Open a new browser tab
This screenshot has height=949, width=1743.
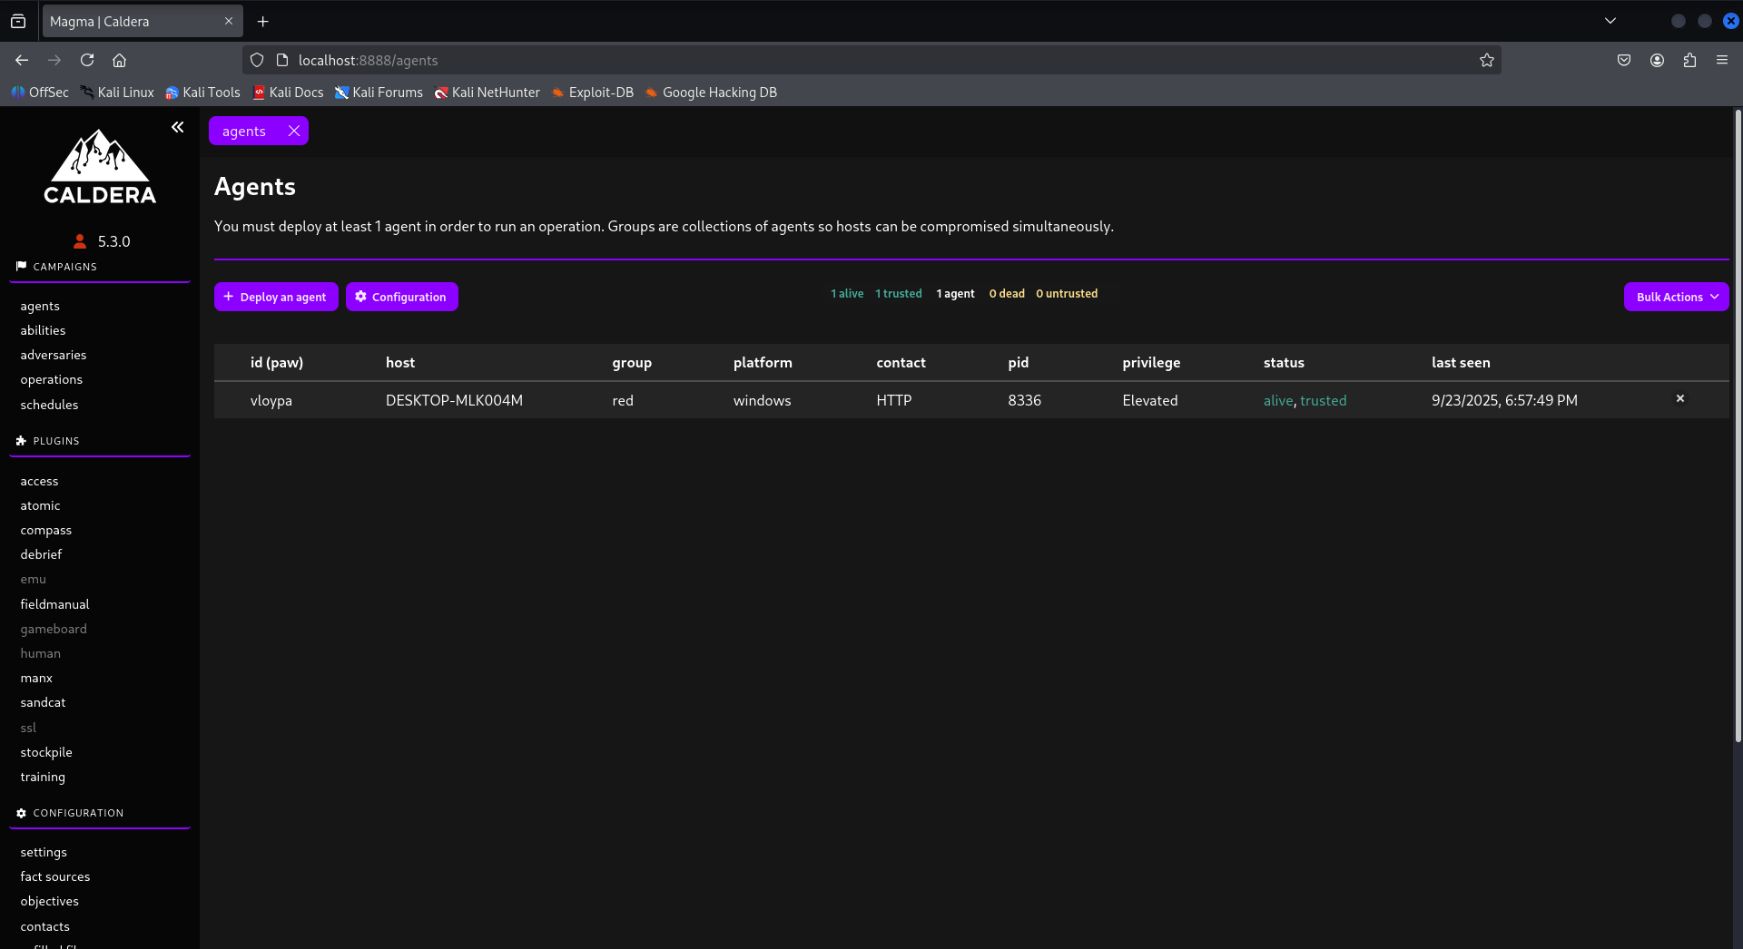pos(263,21)
